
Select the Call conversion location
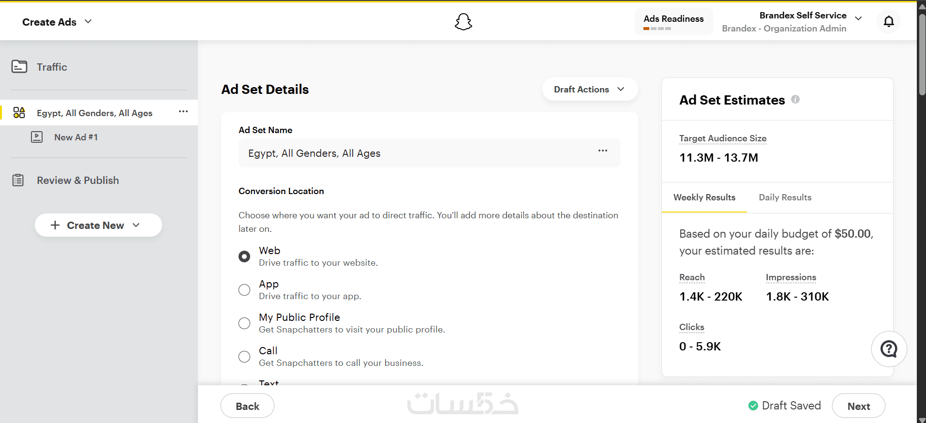(244, 357)
